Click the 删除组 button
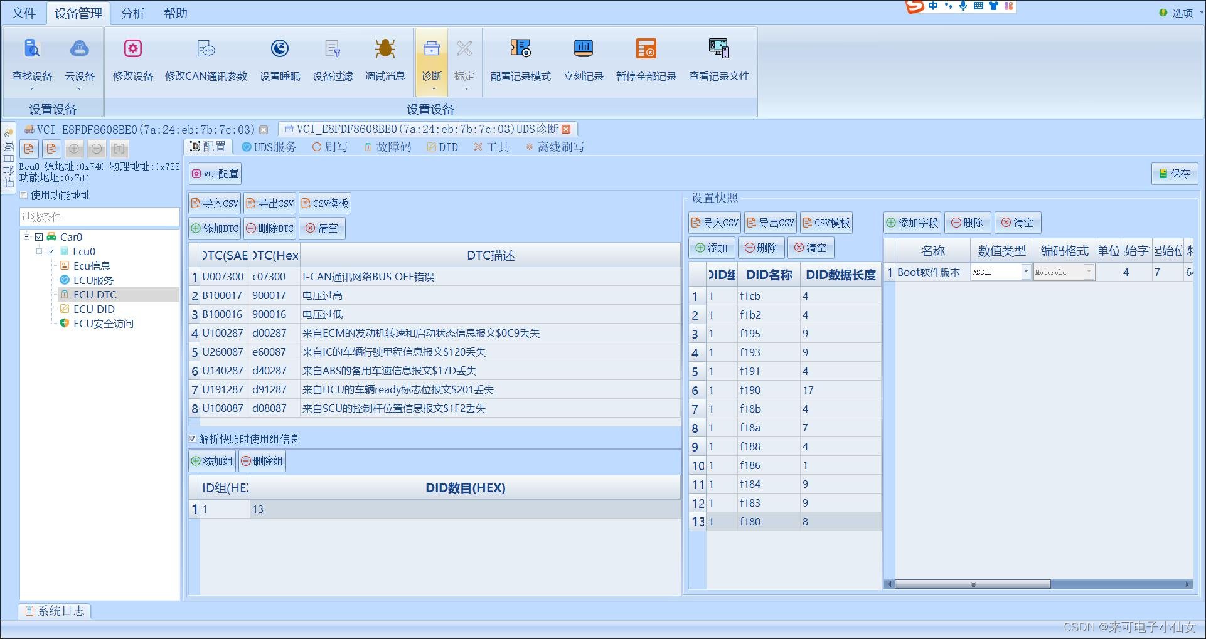The image size is (1206, 639). 262,461
